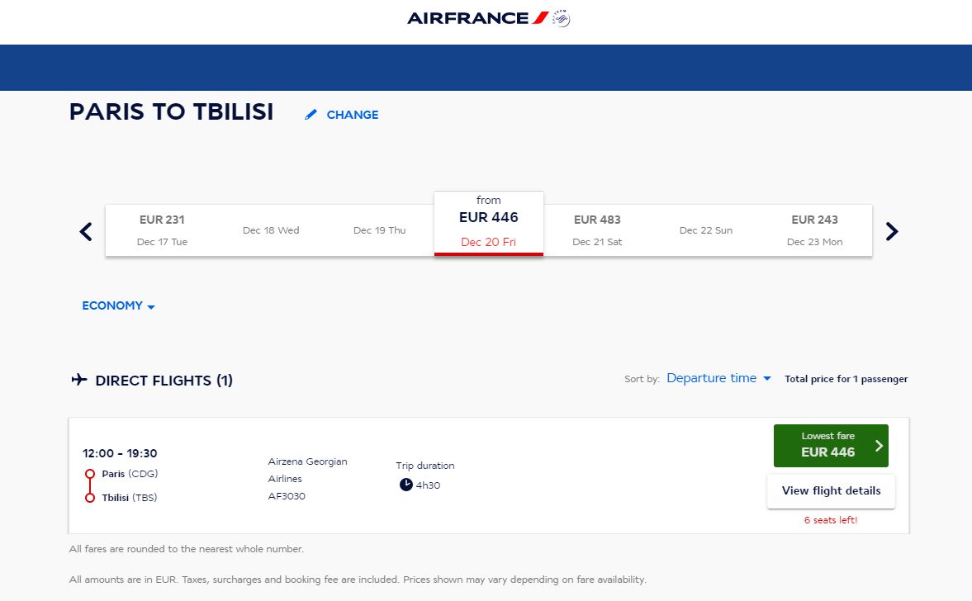This screenshot has width=972, height=601.
Task: Select the Dec 23 Mon fare option
Action: 815,230
